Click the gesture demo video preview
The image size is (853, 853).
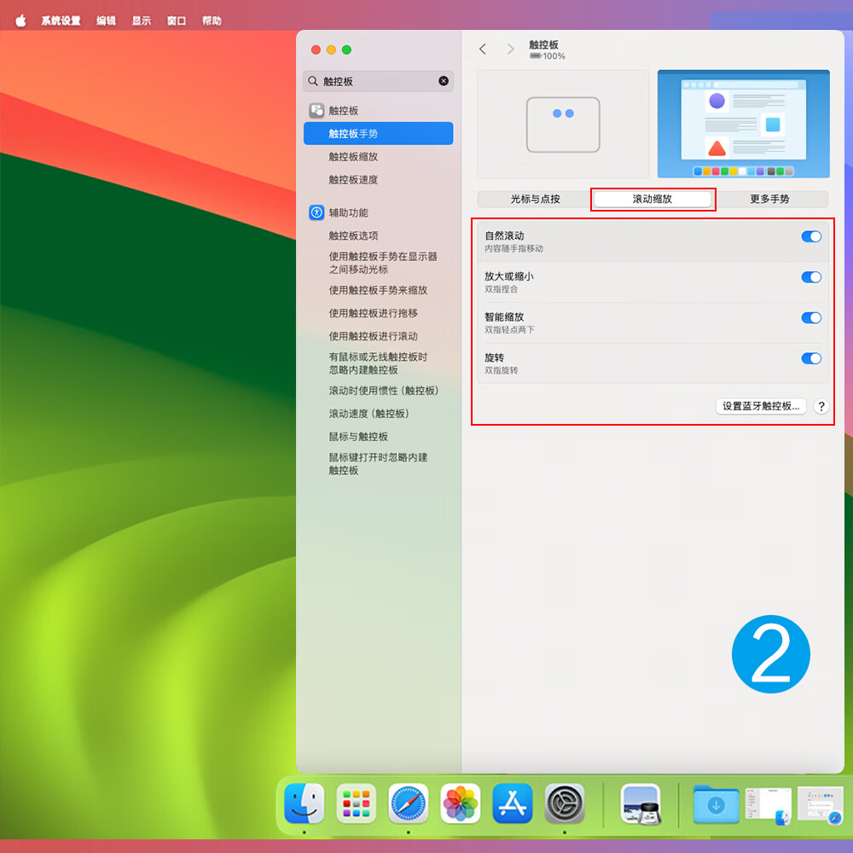click(x=743, y=124)
